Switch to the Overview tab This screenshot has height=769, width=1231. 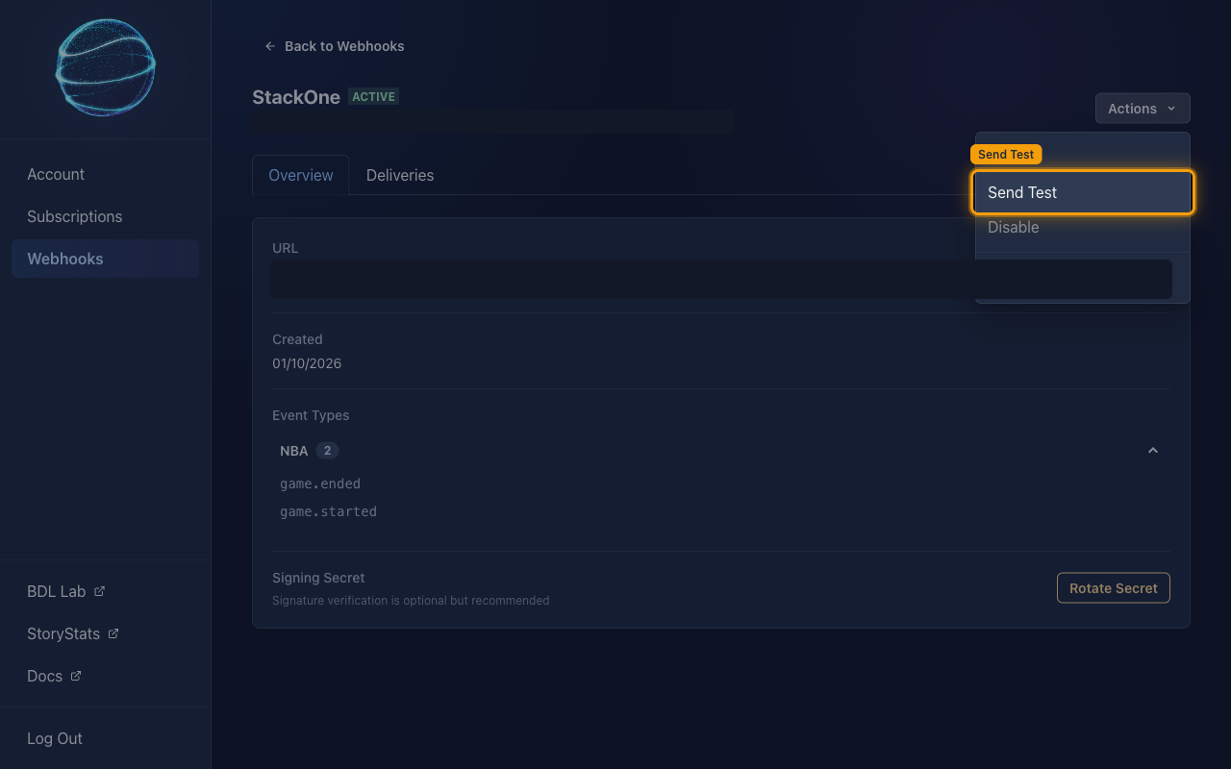(300, 175)
